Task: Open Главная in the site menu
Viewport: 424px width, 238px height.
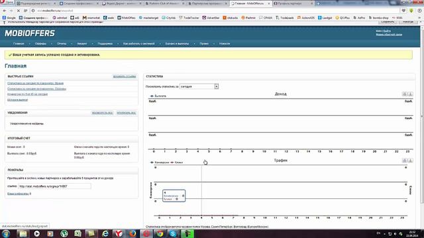Action: 19,44
